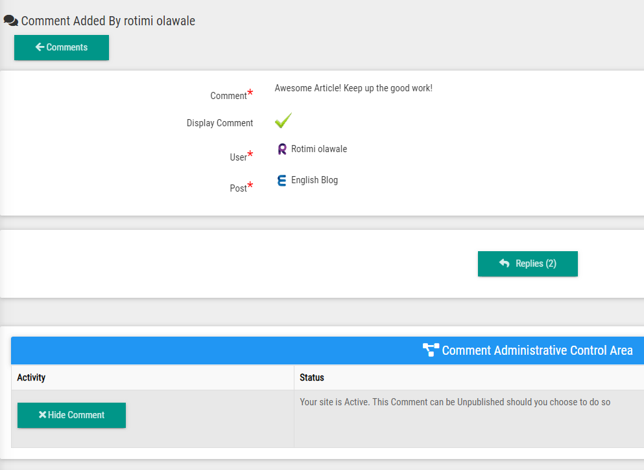Image resolution: width=644 pixels, height=470 pixels.
Task: Click the Display Comment field label
Action: (x=220, y=123)
